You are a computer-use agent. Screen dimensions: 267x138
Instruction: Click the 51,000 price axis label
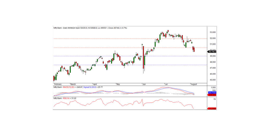point(213,44)
